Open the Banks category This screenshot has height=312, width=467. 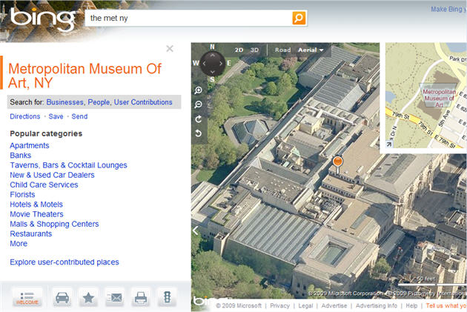tap(21, 156)
